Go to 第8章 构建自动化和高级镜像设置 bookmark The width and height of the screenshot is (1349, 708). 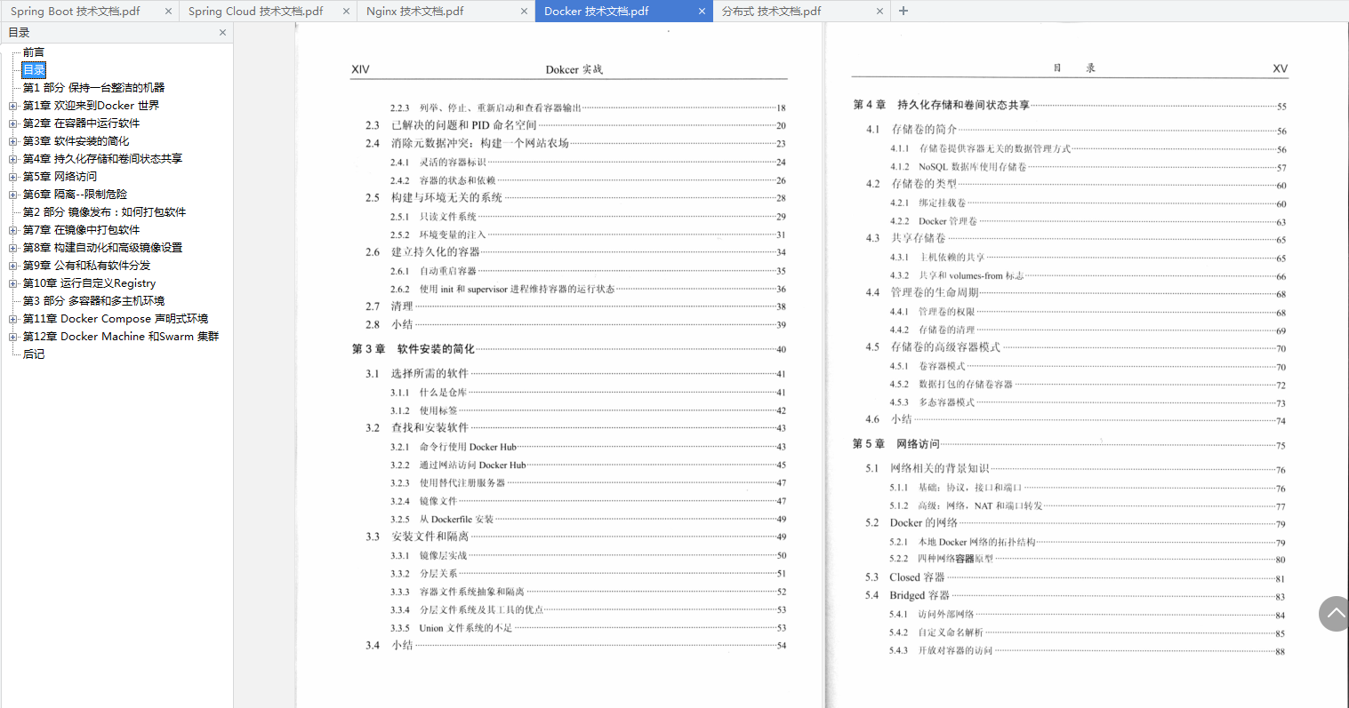tap(102, 248)
